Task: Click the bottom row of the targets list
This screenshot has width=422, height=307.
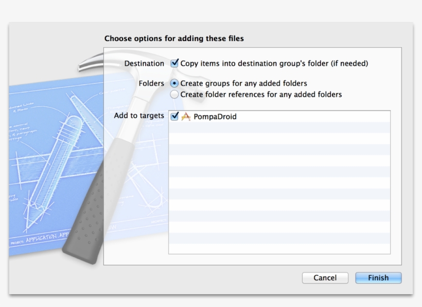Action: (x=279, y=248)
